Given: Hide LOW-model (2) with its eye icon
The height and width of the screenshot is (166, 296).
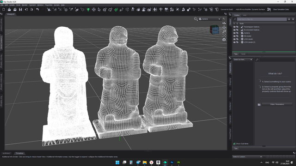Looking at the screenshot, I should 234,42.
